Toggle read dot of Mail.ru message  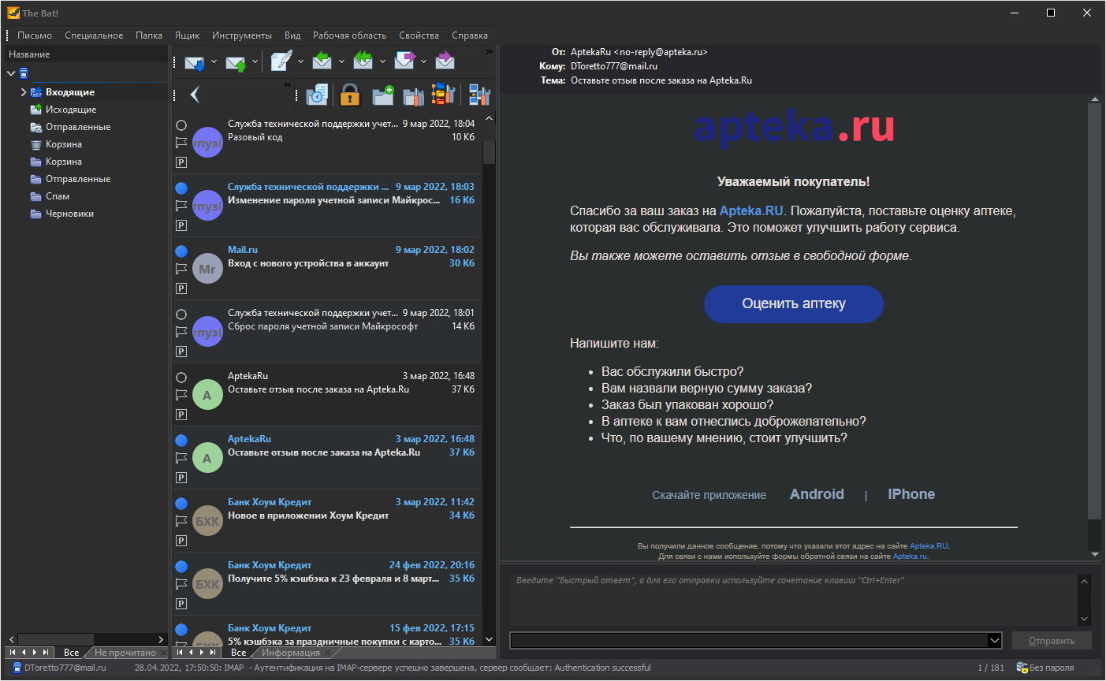(x=181, y=251)
